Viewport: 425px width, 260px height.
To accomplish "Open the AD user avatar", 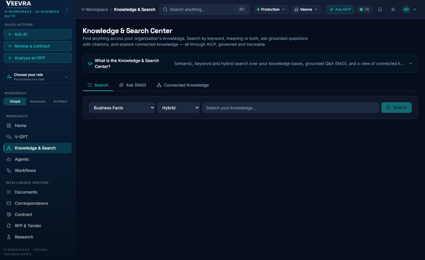I will pyautogui.click(x=406, y=9).
